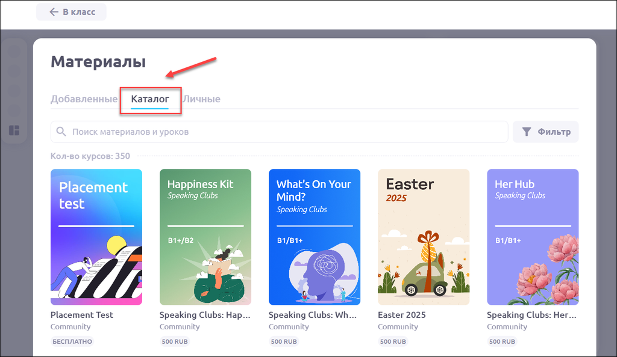This screenshot has width=617, height=357.
Task: Click the Placement Test title link
Action: click(x=82, y=315)
